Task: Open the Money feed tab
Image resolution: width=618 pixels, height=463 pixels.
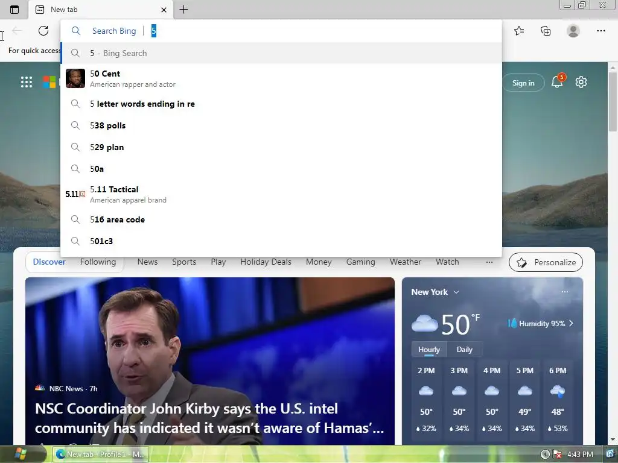Action: point(319,262)
